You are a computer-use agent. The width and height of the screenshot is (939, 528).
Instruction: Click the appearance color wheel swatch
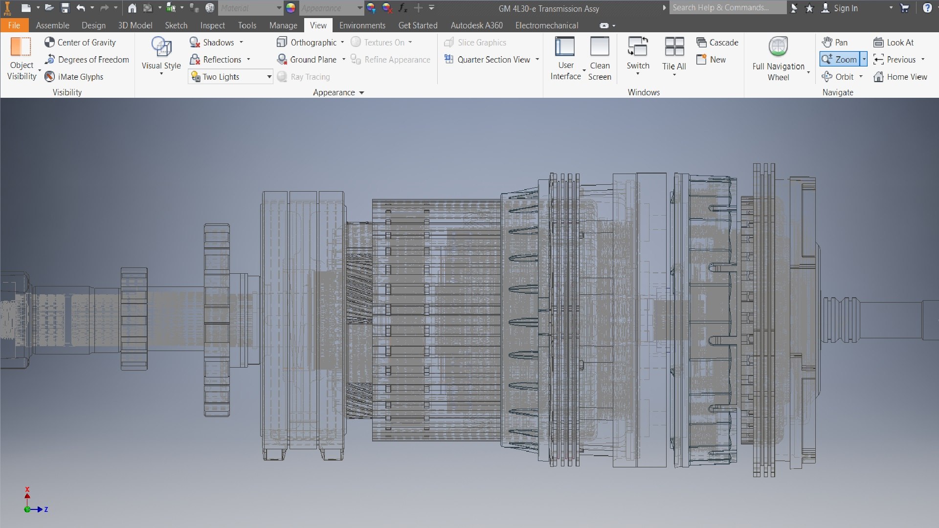point(291,8)
